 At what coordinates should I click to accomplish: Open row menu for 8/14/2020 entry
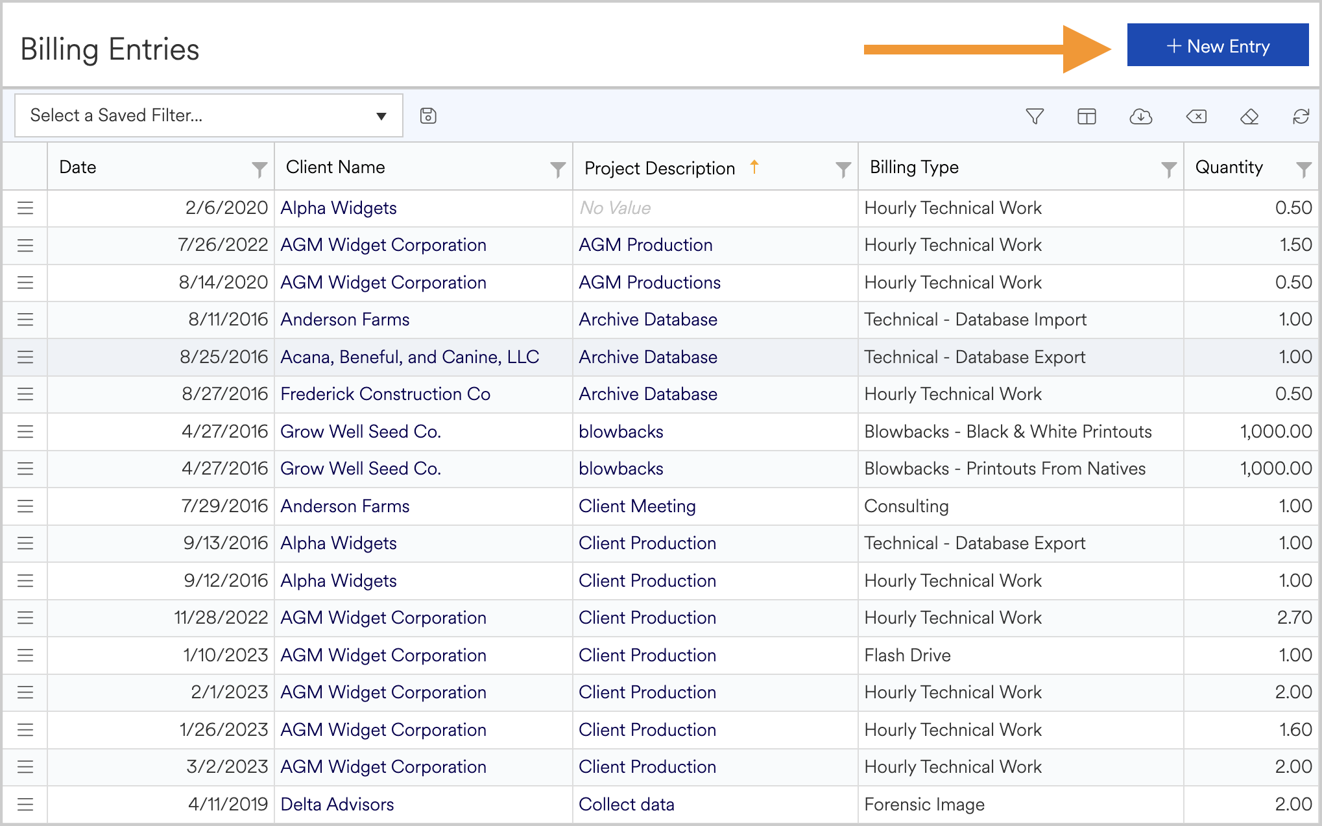point(25,283)
